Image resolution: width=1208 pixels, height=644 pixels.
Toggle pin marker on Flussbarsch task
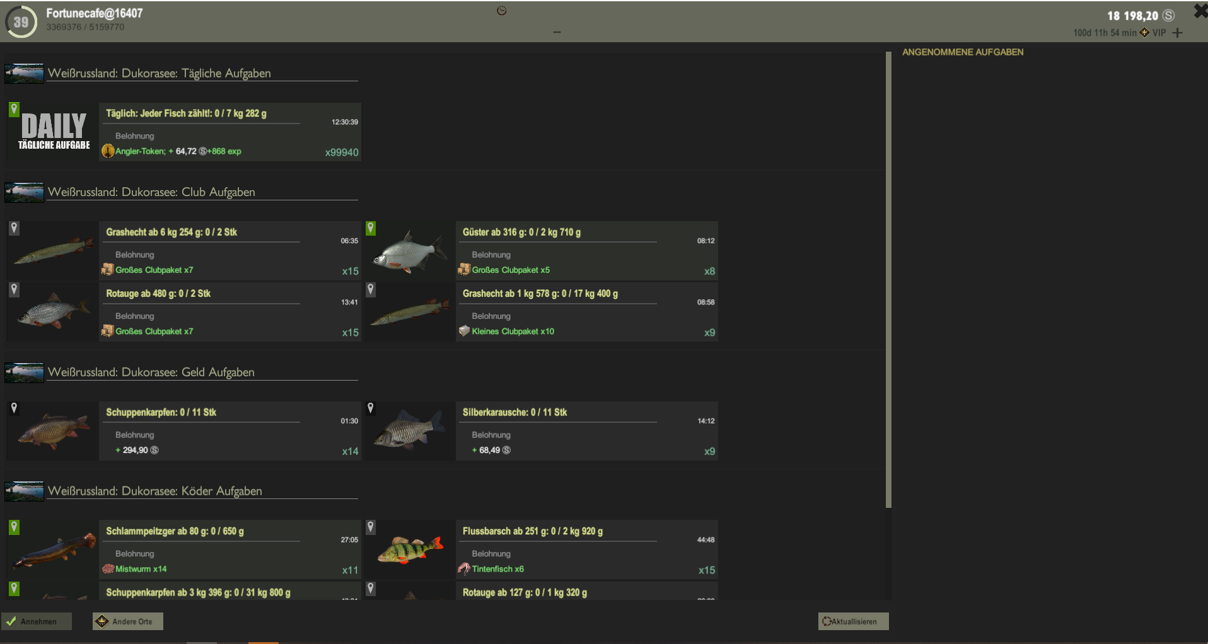(371, 527)
